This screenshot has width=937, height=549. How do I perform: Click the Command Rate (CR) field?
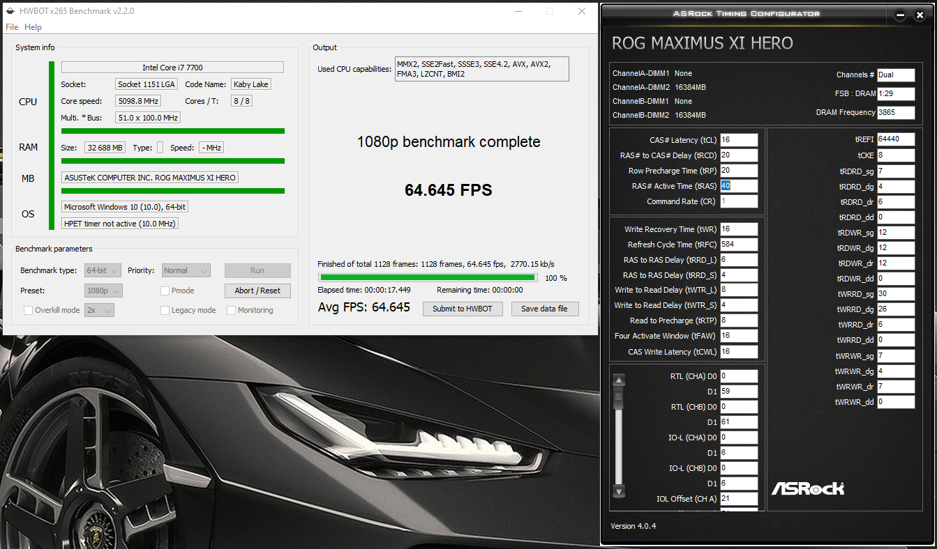[x=739, y=201]
